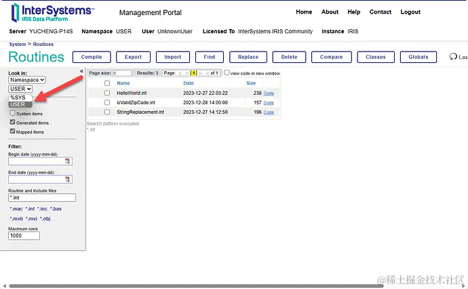Open Code link for StringReplacement.int

(269, 112)
